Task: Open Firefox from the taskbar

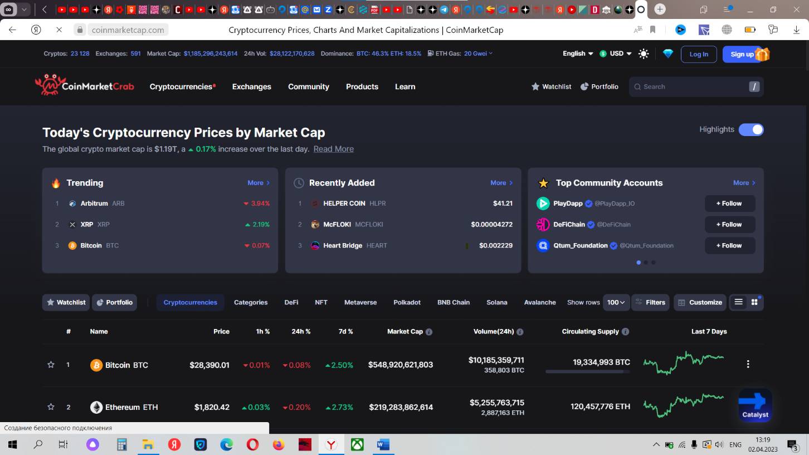Action: point(279,444)
